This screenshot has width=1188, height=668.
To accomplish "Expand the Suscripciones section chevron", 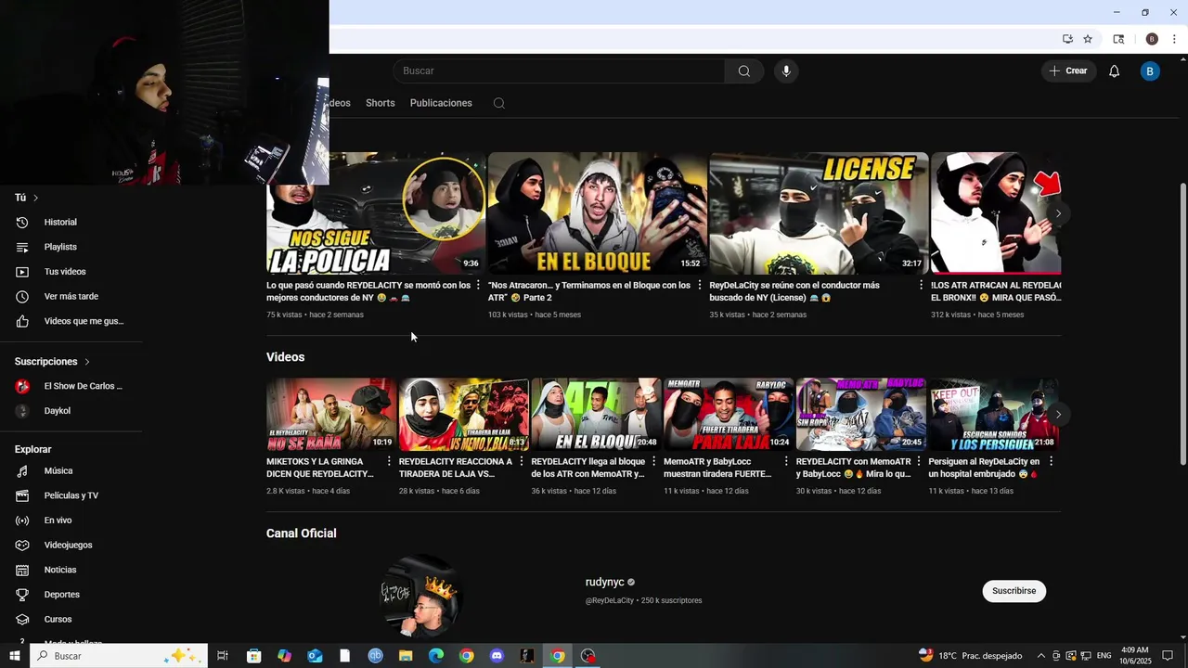I will (x=87, y=362).
